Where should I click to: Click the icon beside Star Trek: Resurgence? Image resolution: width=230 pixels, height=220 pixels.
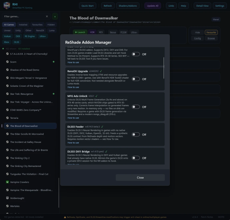point(7,94)
